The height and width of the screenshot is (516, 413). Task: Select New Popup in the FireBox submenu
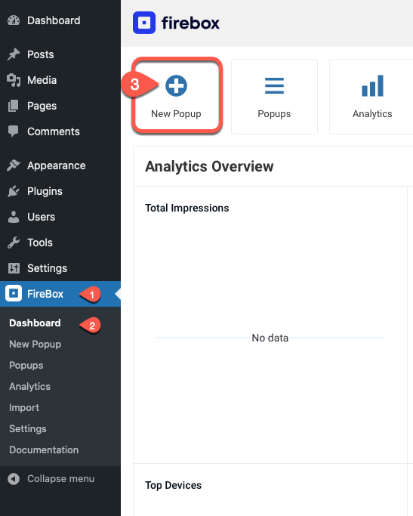pos(35,345)
